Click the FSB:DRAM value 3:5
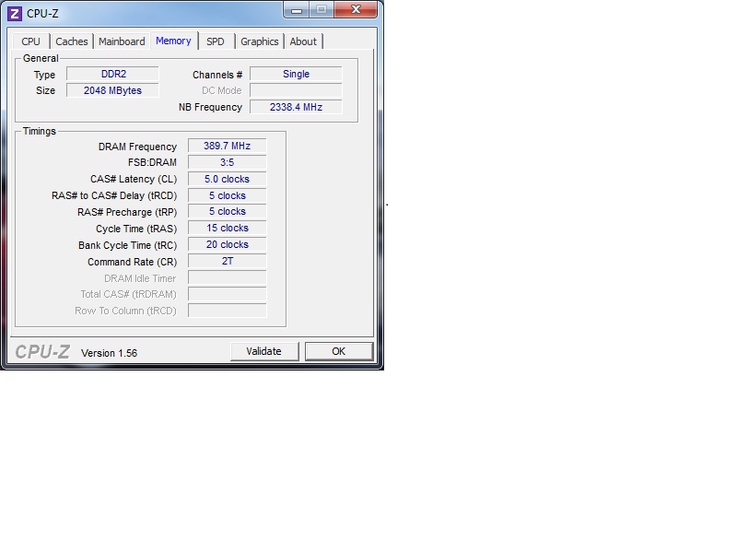Image resolution: width=737 pixels, height=553 pixels. tap(227, 162)
